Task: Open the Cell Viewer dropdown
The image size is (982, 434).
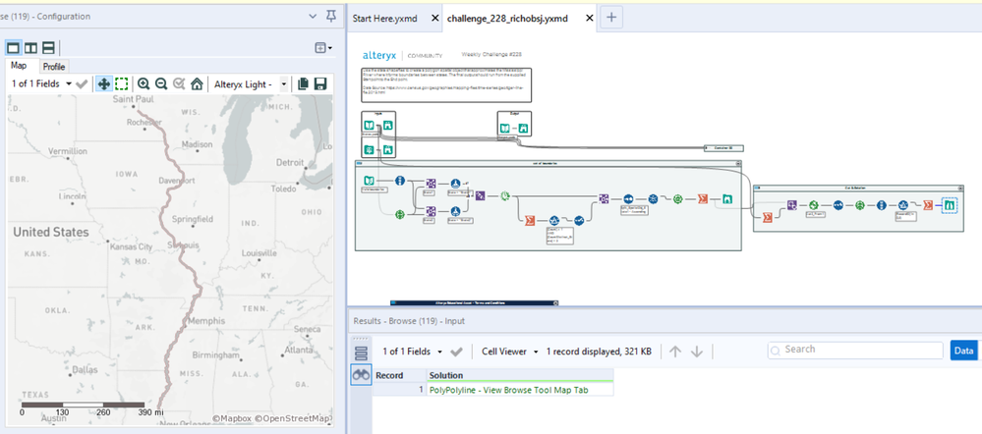Action: point(510,352)
